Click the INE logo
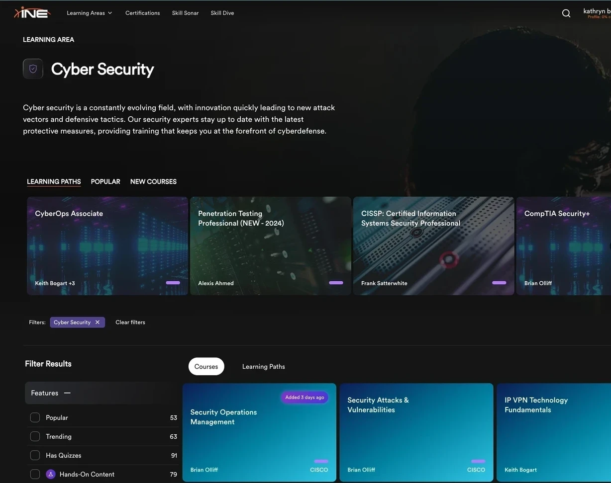 tap(32, 12)
